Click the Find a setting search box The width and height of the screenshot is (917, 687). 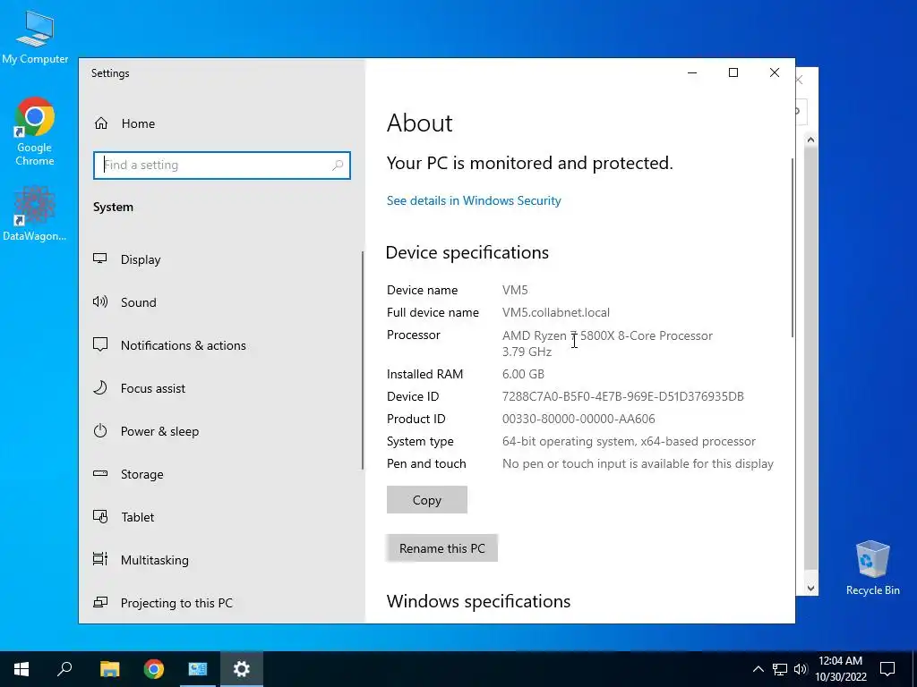pyautogui.click(x=222, y=165)
